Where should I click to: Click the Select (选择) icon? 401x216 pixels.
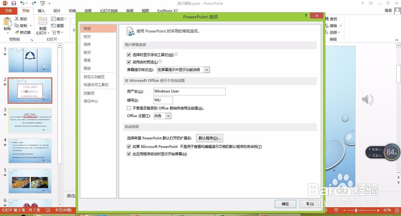point(327,32)
